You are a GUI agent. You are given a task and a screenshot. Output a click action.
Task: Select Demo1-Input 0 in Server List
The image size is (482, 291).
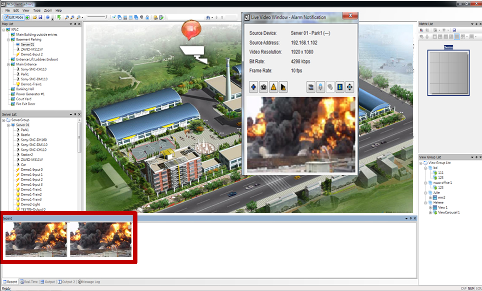click(x=32, y=169)
